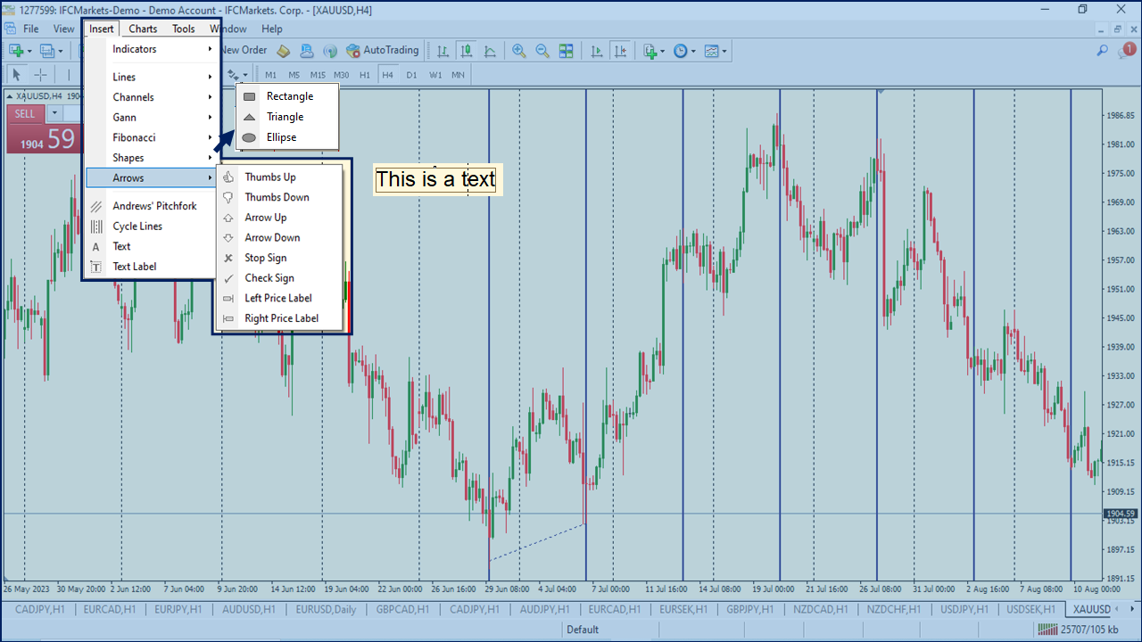
Task: Open a new chart with the New Chart icon
Action: (x=650, y=51)
